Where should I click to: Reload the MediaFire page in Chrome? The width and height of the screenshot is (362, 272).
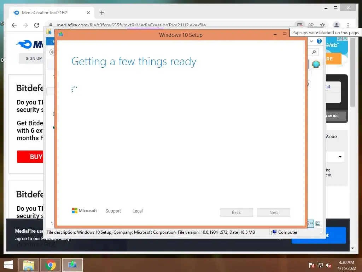click(x=37, y=25)
